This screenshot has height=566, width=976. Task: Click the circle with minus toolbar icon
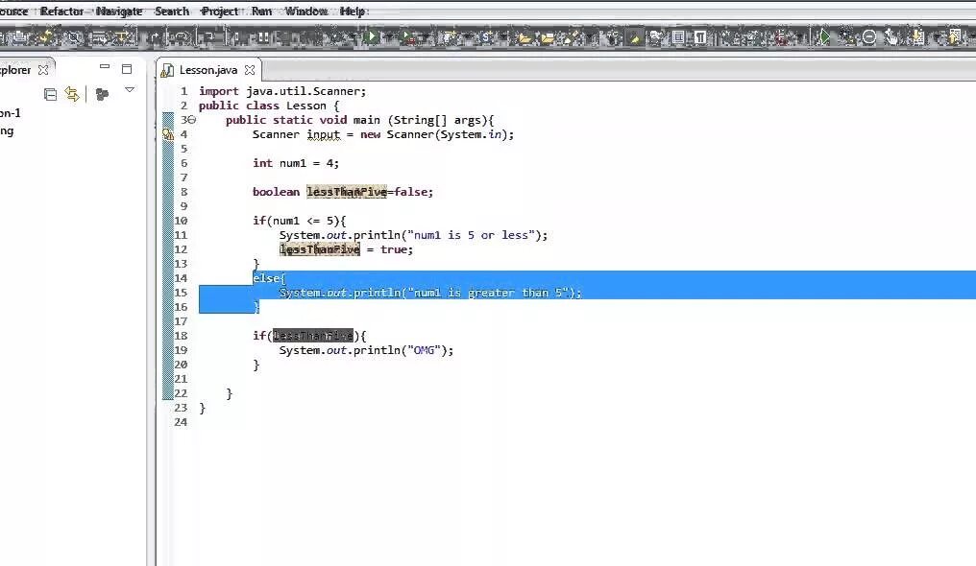[869, 37]
